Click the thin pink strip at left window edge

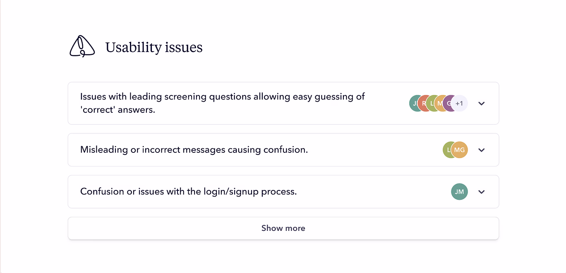[x=1, y=136]
